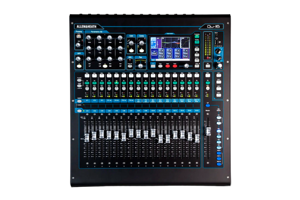The image size is (300, 200).
Task: Click the Allen & Heath logo
Action: (87, 26)
